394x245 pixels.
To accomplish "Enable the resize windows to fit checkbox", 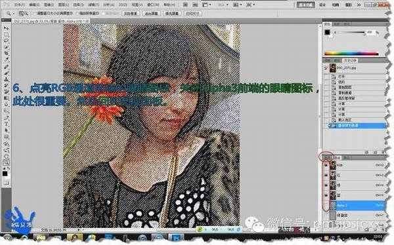I will 35,14.
